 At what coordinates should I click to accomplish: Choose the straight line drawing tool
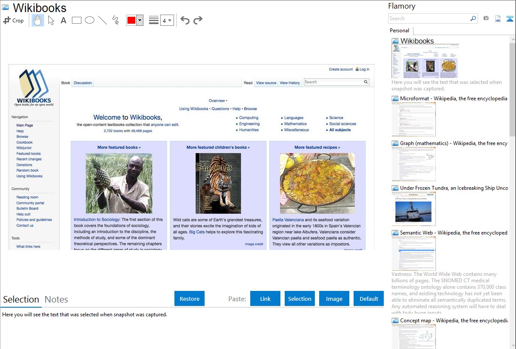coord(103,20)
